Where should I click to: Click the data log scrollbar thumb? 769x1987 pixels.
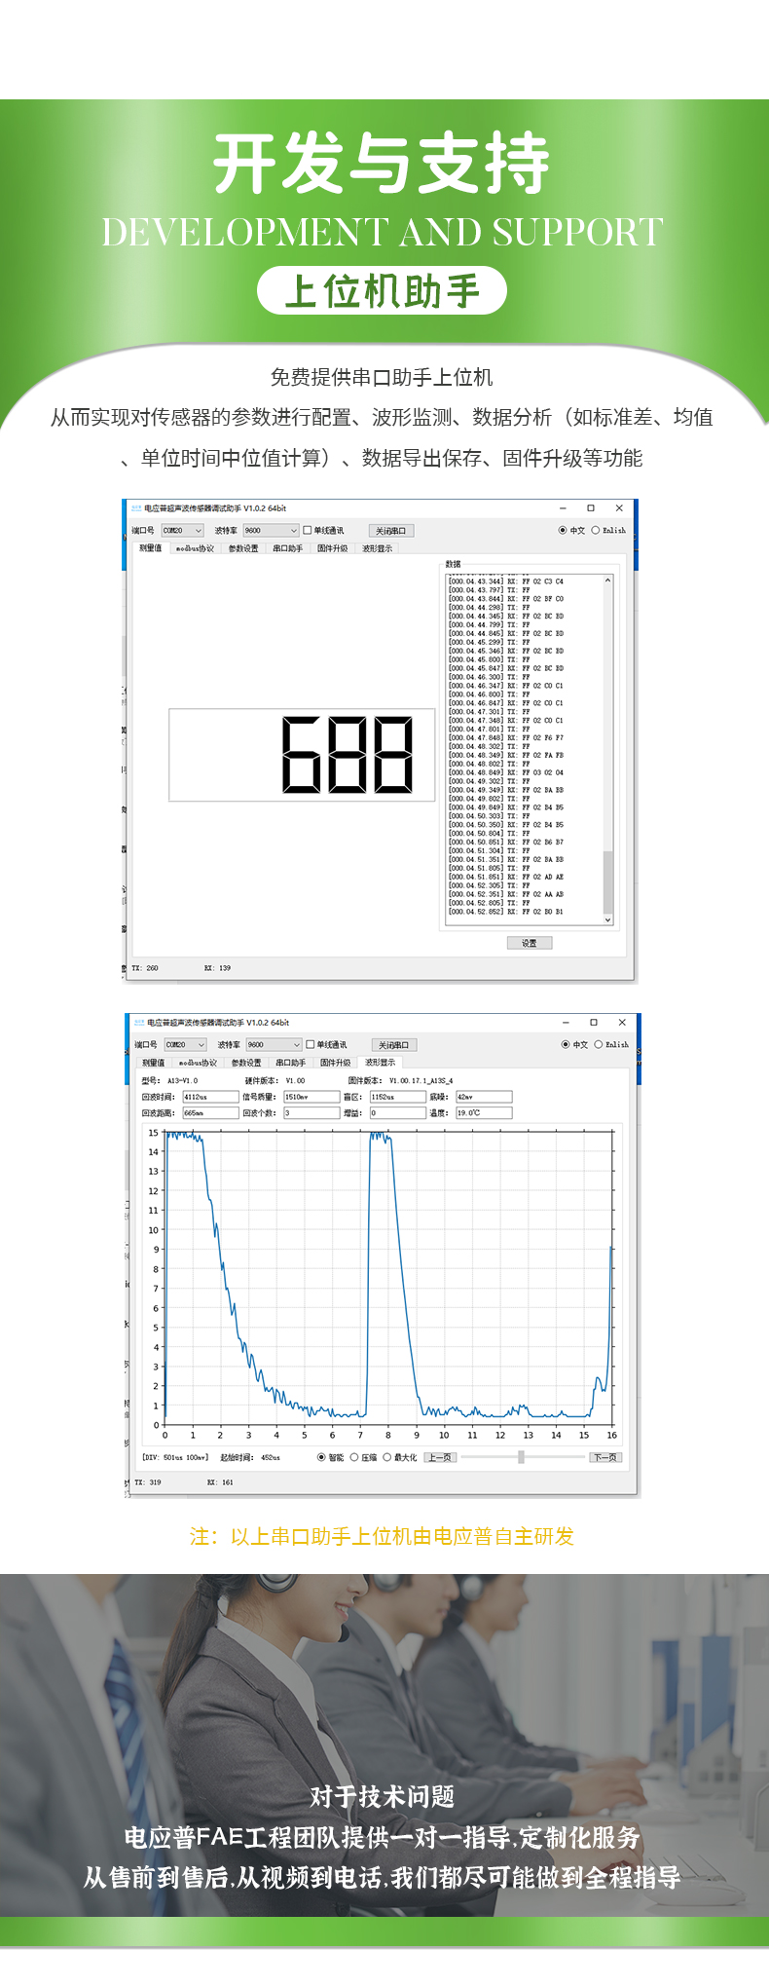(608, 881)
